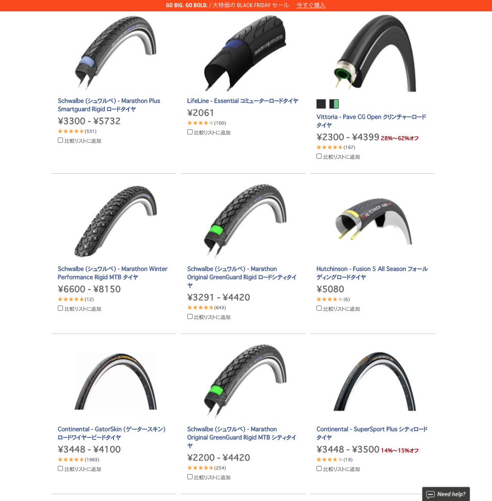Screen dimensions: 492x501
Task: Open Continental SuperSport Plus product link
Action: pos(372,433)
